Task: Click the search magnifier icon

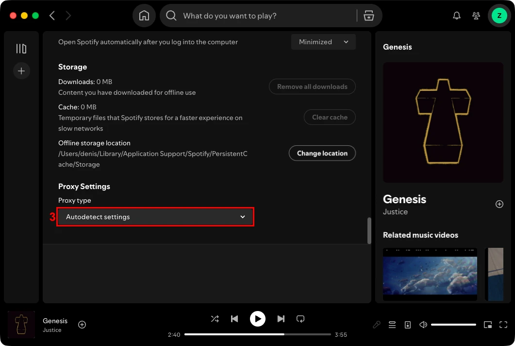Action: tap(171, 16)
